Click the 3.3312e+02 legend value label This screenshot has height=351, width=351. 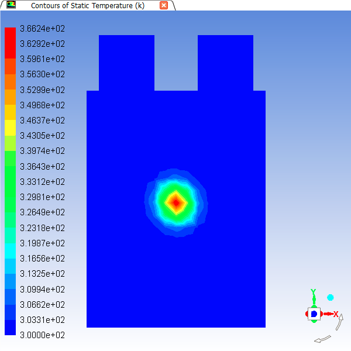tap(42, 182)
